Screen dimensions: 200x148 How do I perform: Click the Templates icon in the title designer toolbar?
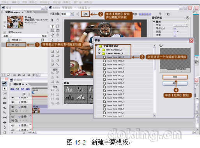(x=85, y=14)
